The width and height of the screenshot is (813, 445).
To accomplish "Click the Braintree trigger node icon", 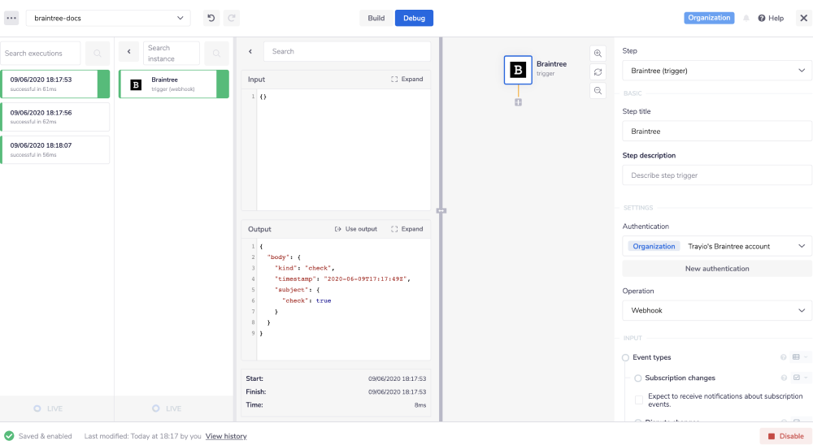I will coord(518,70).
